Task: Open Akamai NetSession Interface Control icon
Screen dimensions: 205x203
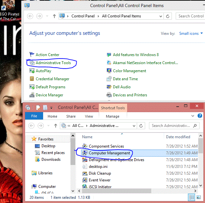Action: tap(109, 63)
